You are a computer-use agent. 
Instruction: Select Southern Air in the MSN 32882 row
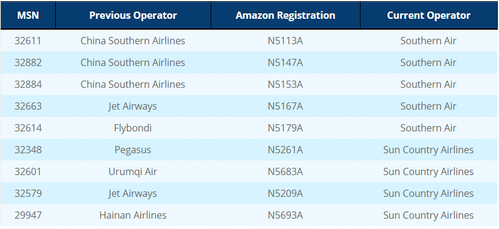pos(429,62)
